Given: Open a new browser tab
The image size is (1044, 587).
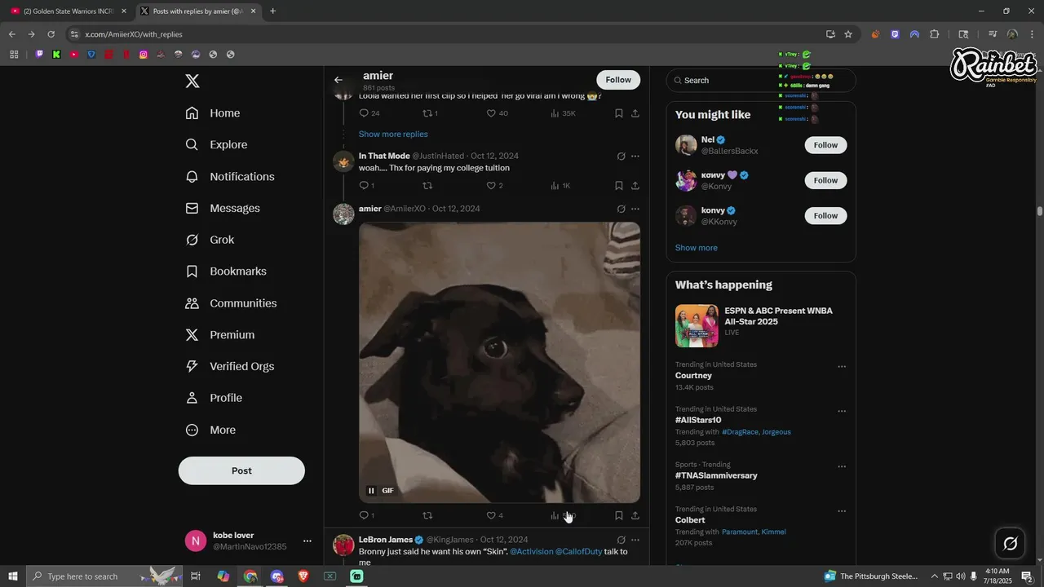Looking at the screenshot, I should pos(272,11).
